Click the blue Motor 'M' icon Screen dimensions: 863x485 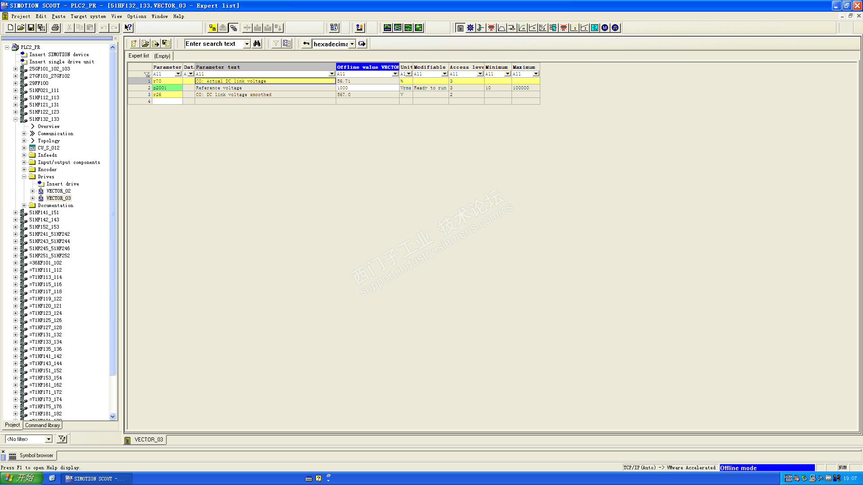pyautogui.click(x=605, y=28)
